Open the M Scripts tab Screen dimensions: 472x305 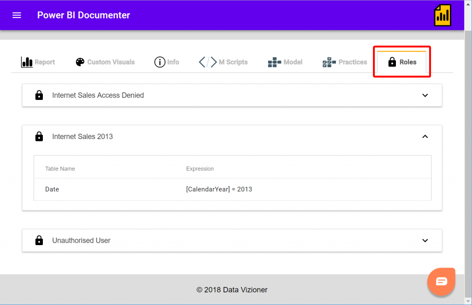[223, 62]
